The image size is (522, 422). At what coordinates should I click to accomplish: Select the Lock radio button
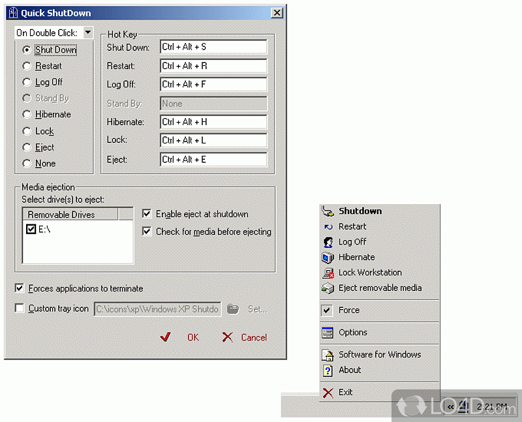point(26,131)
